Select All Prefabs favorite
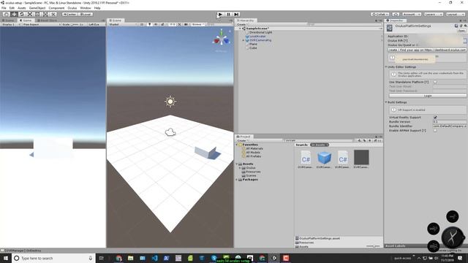This screenshot has width=468, height=263. click(254, 156)
